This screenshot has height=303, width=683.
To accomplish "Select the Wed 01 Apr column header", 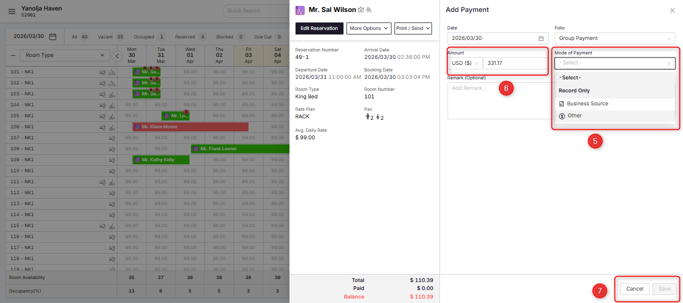I will [190, 55].
